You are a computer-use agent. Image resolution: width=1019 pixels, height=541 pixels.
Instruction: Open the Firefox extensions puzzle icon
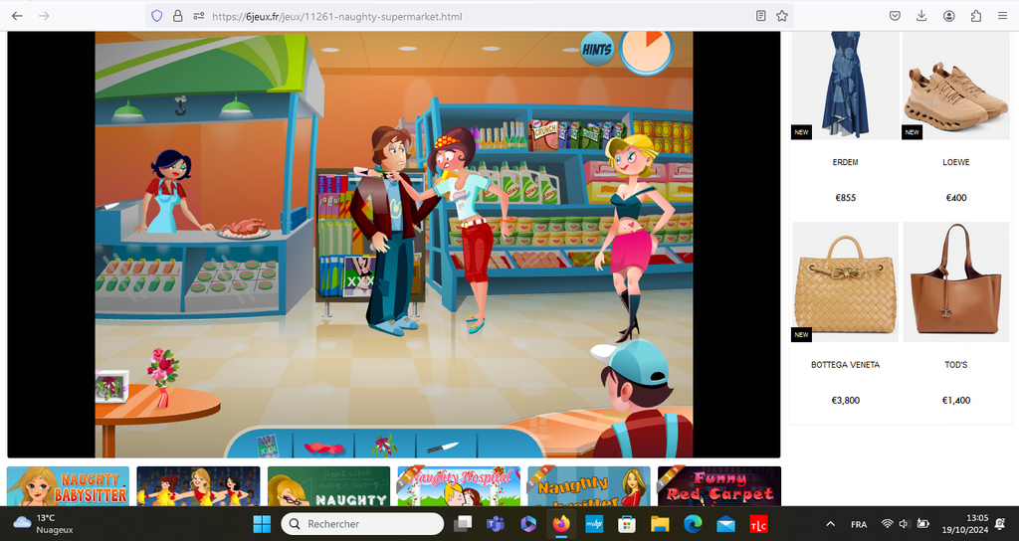coord(975,16)
